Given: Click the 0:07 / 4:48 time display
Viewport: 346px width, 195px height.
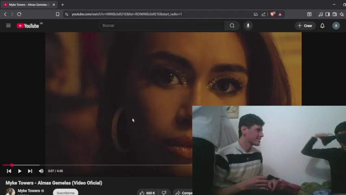Looking at the screenshot, I should coord(55,171).
